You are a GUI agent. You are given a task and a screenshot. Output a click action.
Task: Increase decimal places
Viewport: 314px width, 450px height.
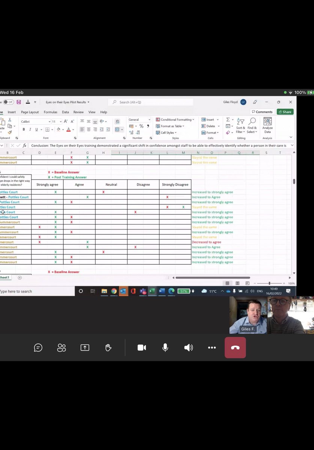tap(131, 132)
